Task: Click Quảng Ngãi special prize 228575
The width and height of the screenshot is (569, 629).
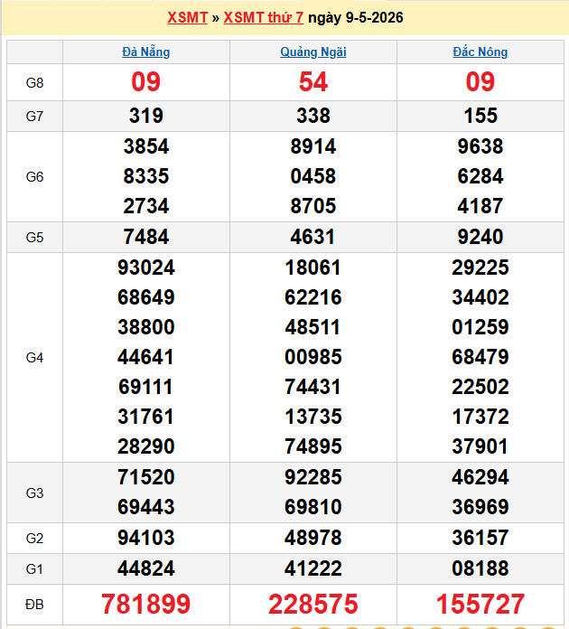Action: click(x=313, y=604)
